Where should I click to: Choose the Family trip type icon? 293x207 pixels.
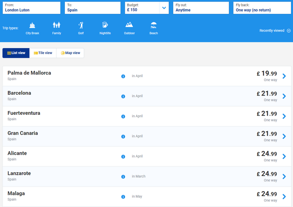[x=57, y=26]
